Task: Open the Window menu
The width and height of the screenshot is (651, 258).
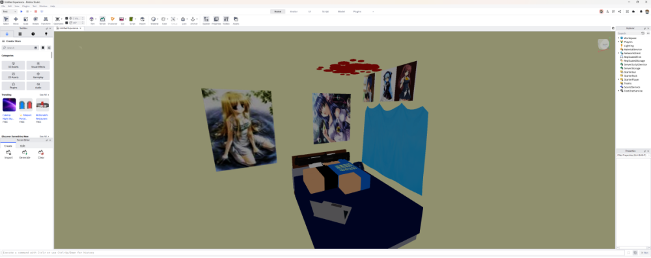Action: (43, 6)
